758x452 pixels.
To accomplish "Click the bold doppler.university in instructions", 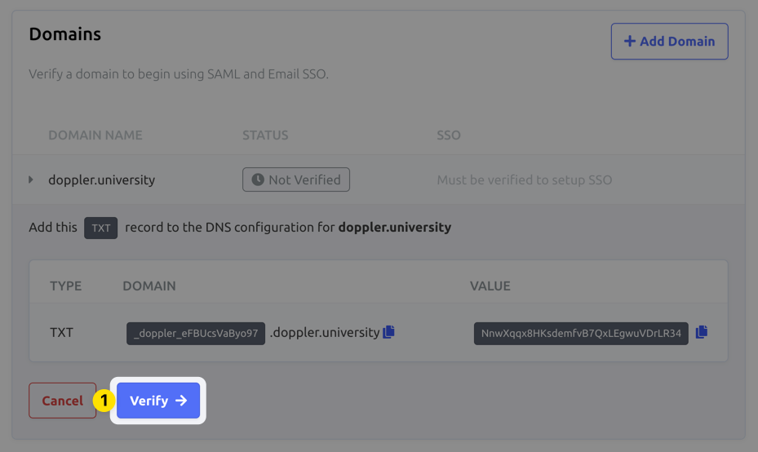I will pyautogui.click(x=394, y=227).
